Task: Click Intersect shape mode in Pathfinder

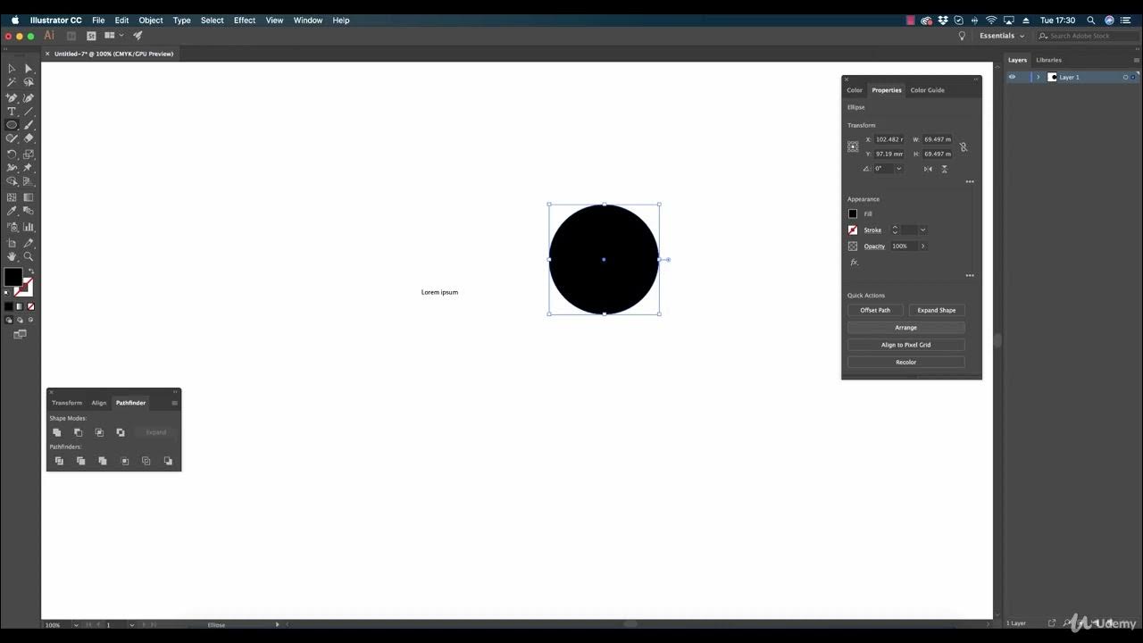Action: tap(99, 432)
